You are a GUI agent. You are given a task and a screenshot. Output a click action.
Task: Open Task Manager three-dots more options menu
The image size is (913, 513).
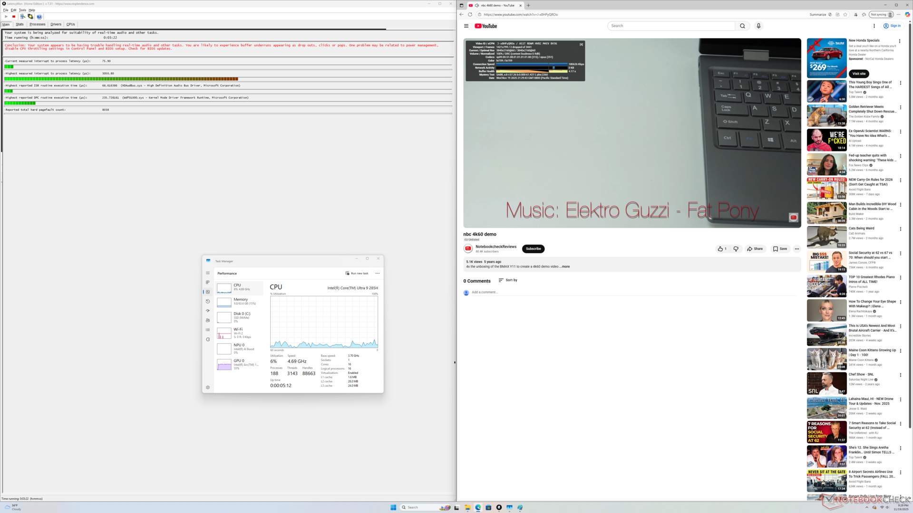378,273
